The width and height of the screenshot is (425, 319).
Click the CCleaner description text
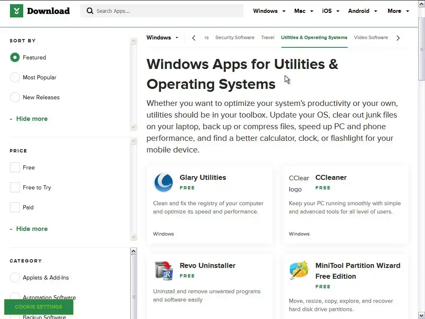tap(345, 208)
